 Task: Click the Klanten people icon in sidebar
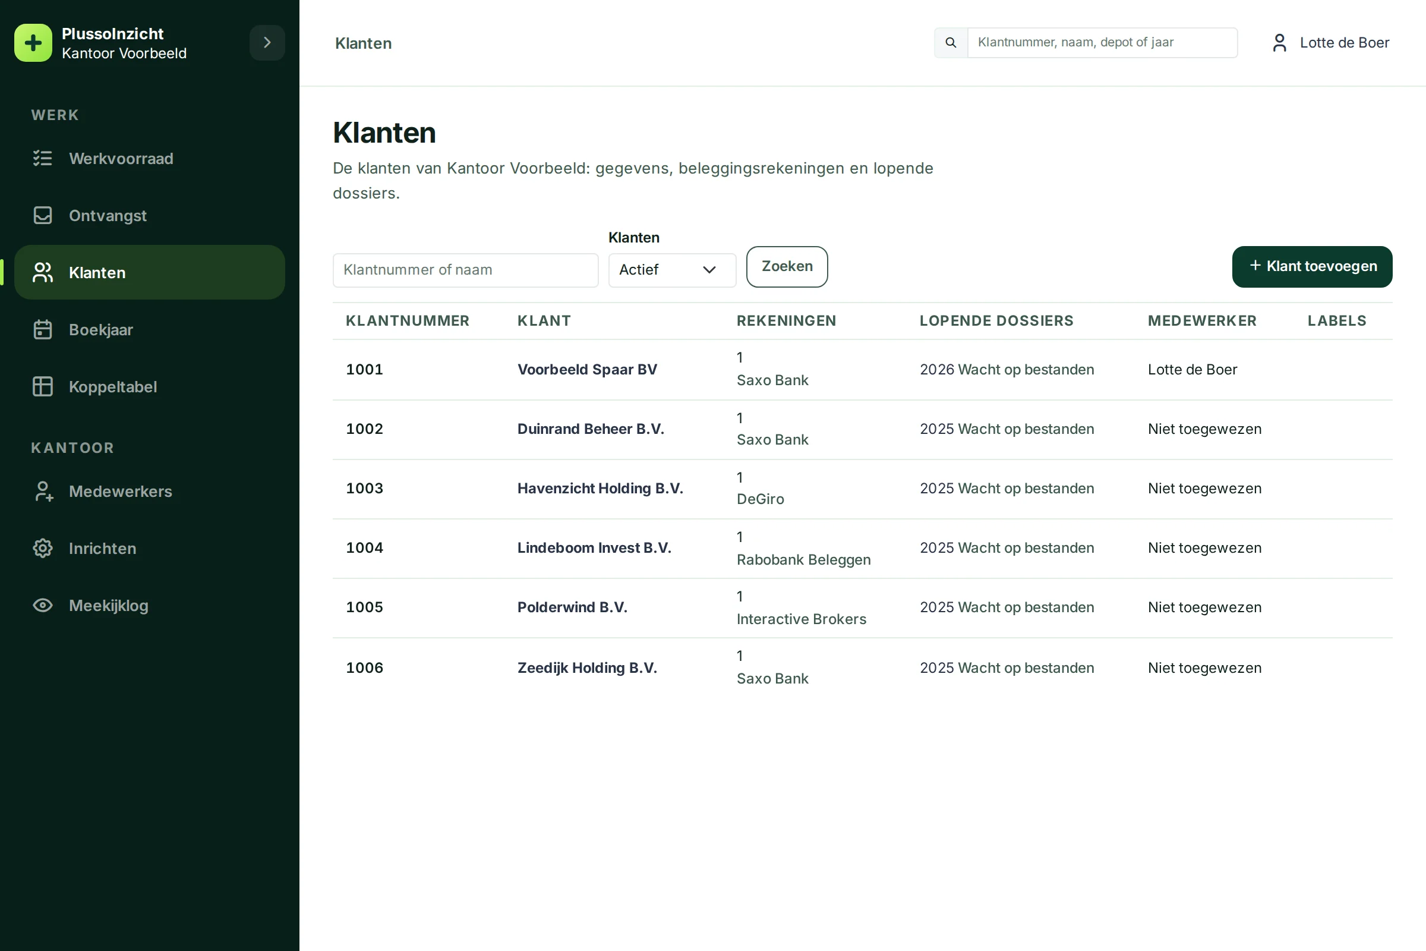(42, 272)
